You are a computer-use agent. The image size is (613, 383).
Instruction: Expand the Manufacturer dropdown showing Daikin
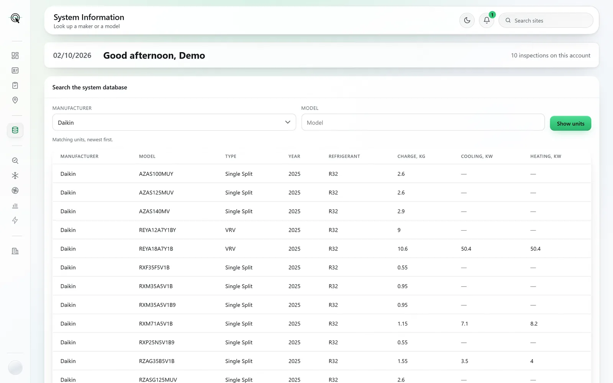point(174,122)
